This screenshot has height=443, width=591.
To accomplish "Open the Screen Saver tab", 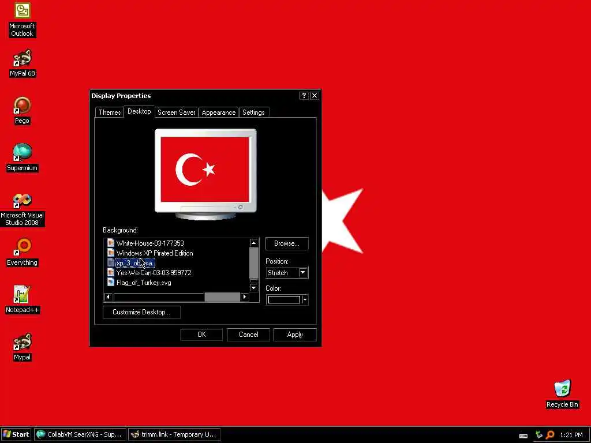I will click(x=177, y=112).
